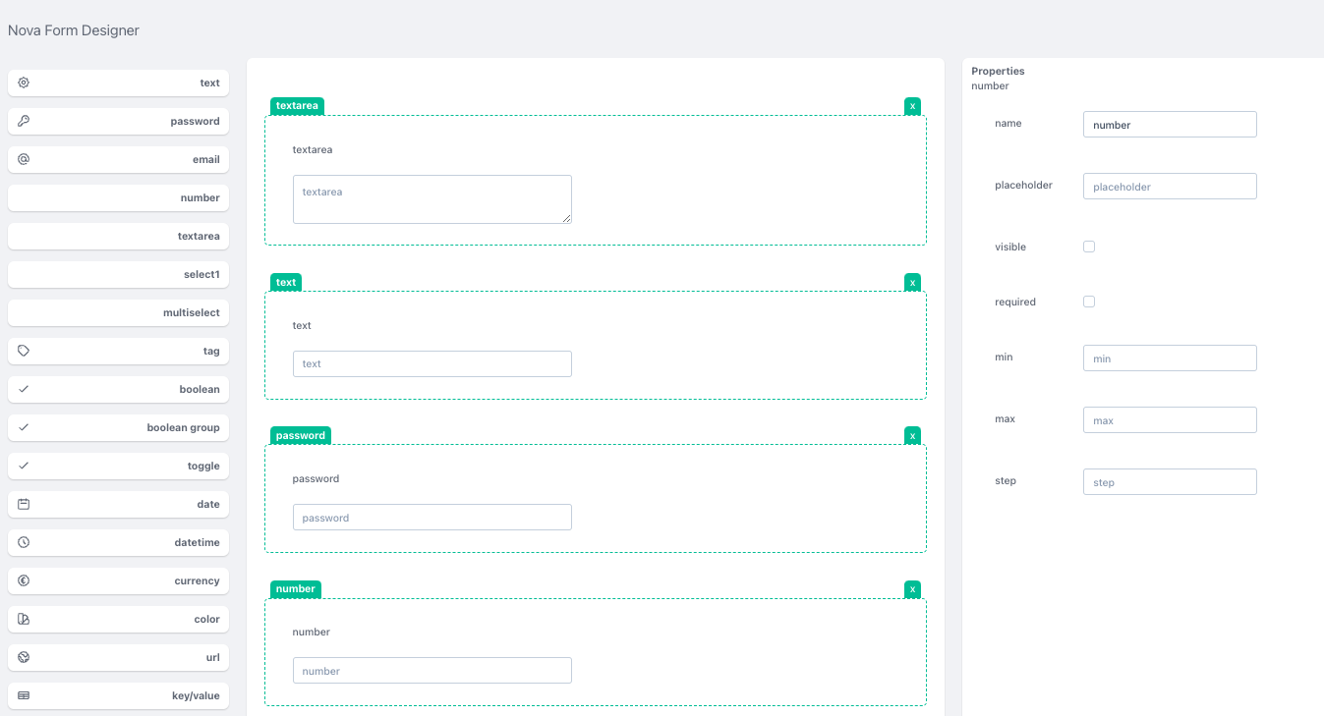This screenshot has width=1324, height=716.
Task: Click the calendar icon for date
Action: pyautogui.click(x=24, y=505)
